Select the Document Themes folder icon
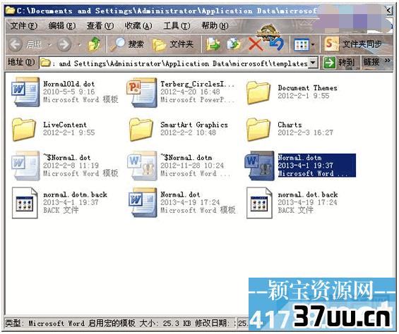This screenshot has width=399, height=334. tap(258, 92)
